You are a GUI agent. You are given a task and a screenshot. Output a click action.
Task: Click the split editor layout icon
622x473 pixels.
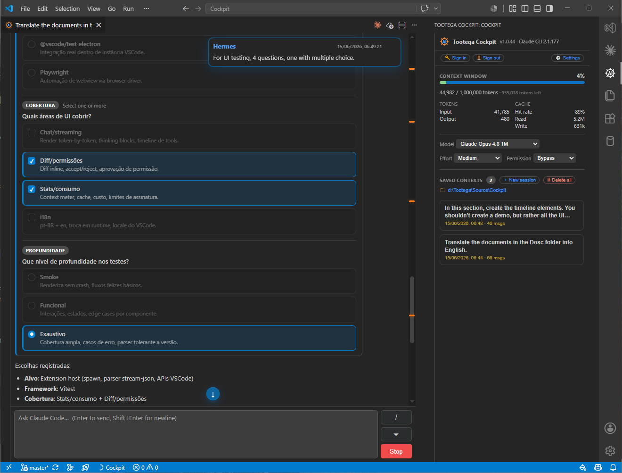pyautogui.click(x=402, y=25)
